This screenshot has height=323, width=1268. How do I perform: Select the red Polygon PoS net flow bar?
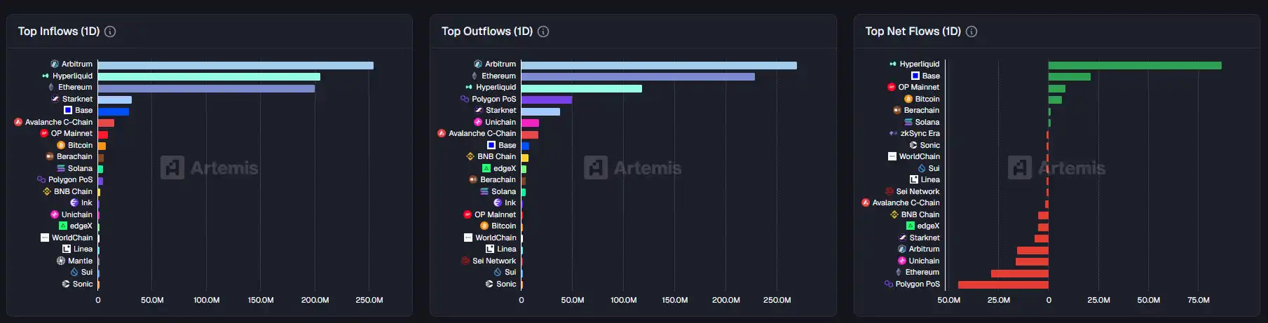click(x=1003, y=284)
